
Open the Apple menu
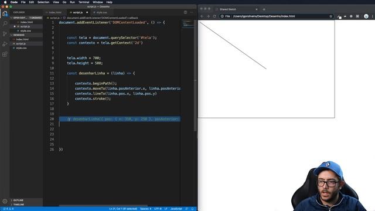(5, 2)
